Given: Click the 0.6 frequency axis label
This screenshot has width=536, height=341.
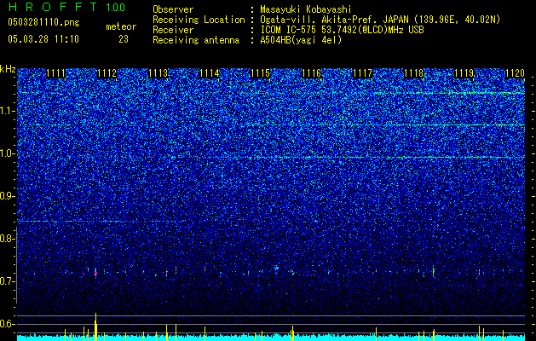Looking at the screenshot, I should [7, 324].
